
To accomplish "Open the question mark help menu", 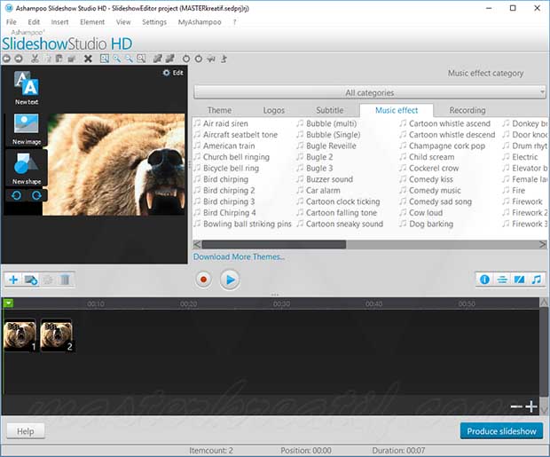I will coord(235,22).
